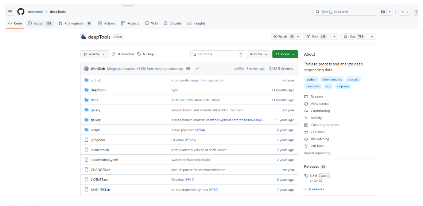
Task: Open Custom properties link
Action: click(325, 125)
